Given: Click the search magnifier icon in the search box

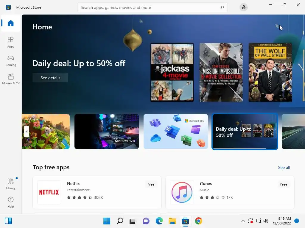Looking at the screenshot, I should [222, 7].
